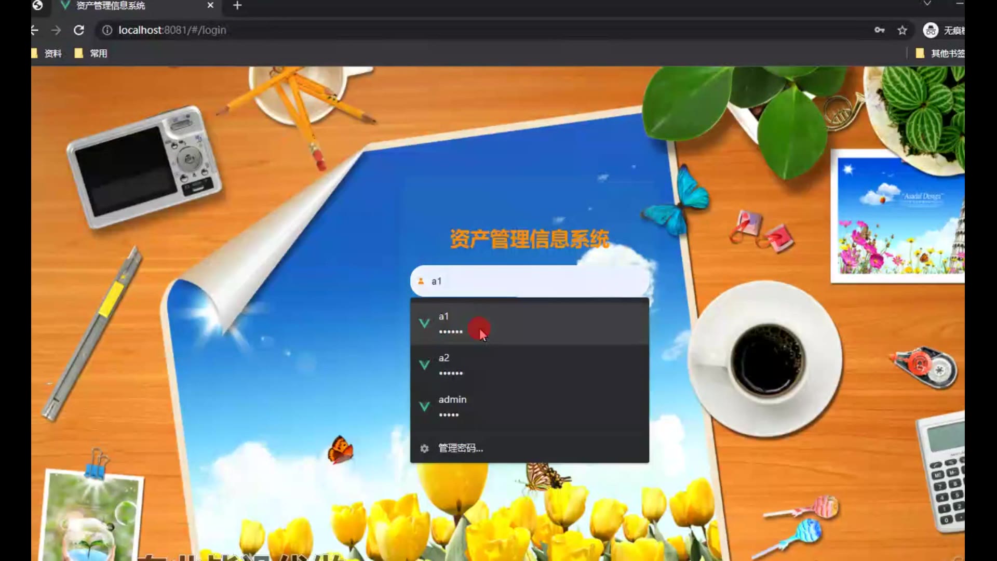This screenshot has width=997, height=561.
Task: Click the Vue icon next to admin suggestion
Action: [424, 406]
